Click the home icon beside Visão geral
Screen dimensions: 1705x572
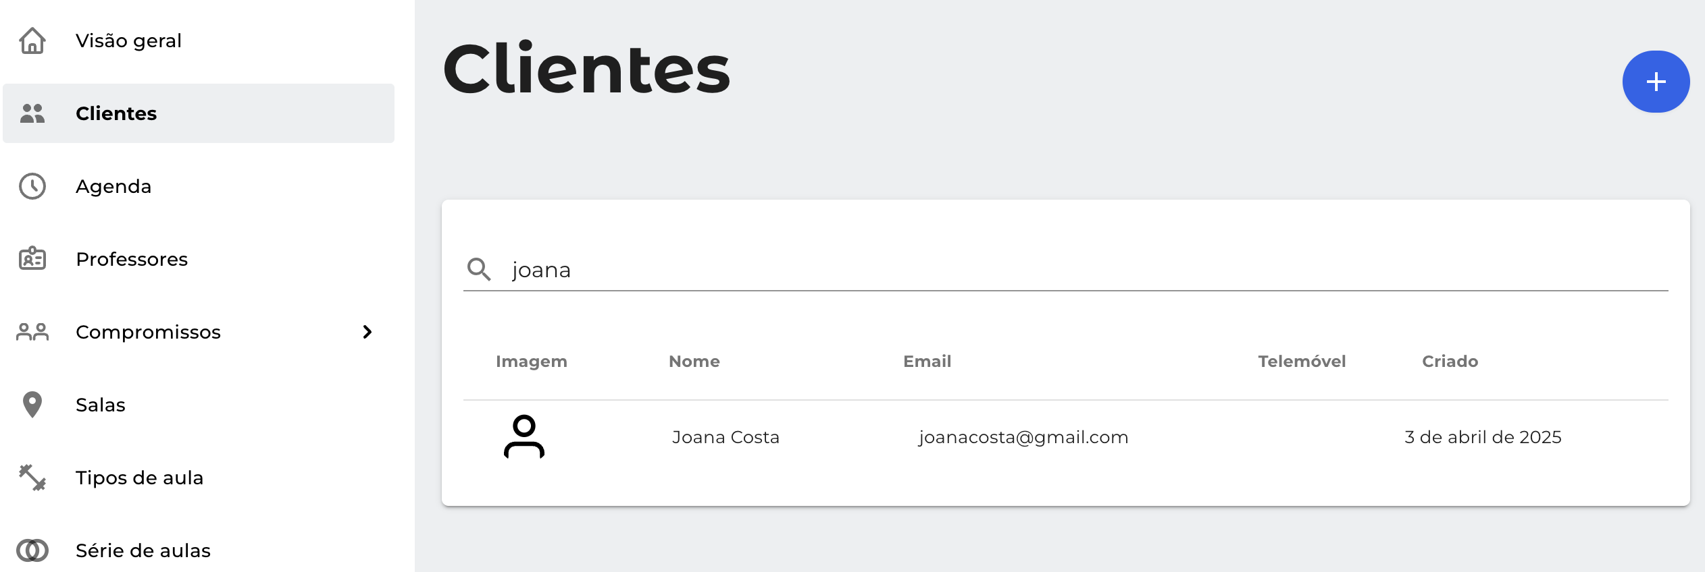[32, 40]
